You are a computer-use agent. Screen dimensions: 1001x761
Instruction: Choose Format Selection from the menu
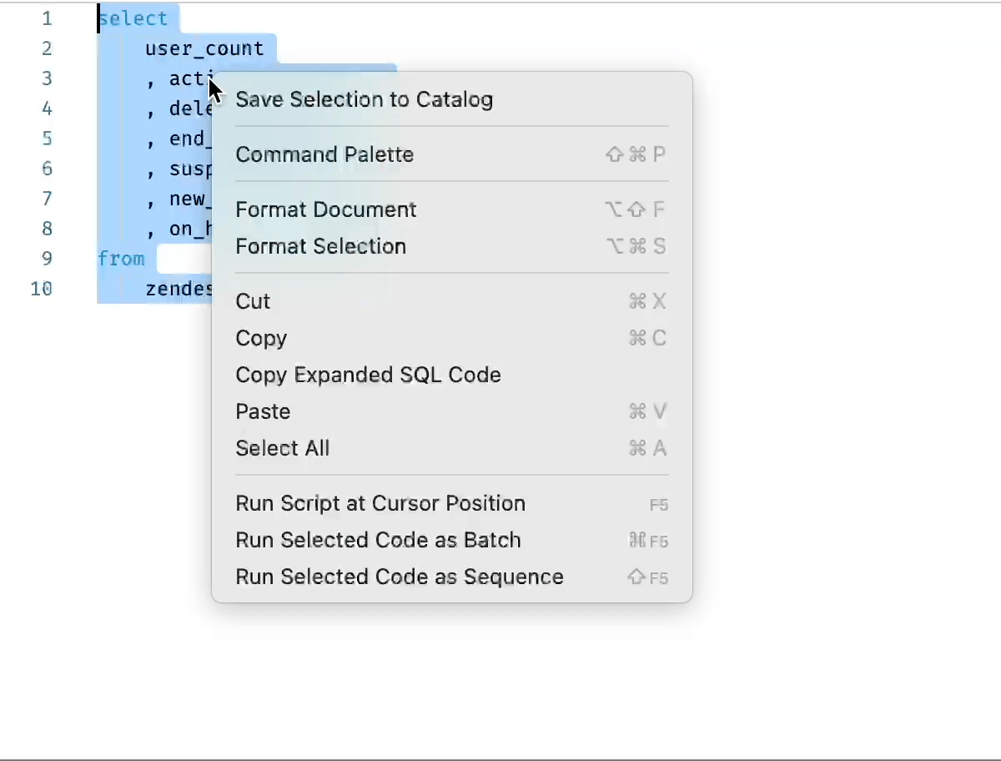(x=320, y=246)
